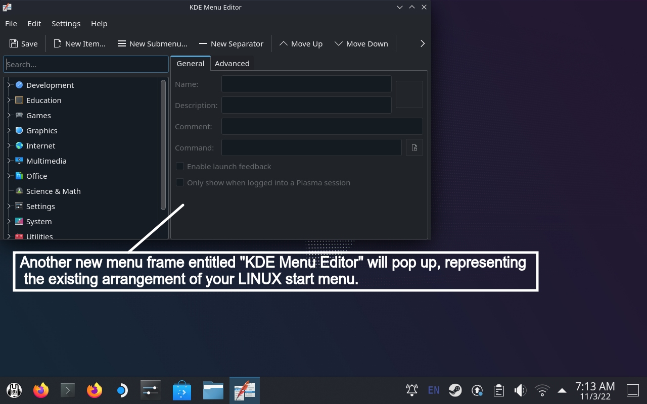647x404 pixels.
Task: Click the Description input field
Action: pyautogui.click(x=306, y=105)
